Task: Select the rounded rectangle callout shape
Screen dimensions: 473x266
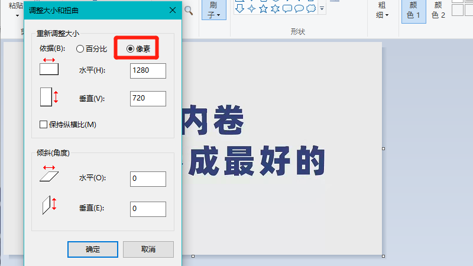Action: (x=287, y=8)
